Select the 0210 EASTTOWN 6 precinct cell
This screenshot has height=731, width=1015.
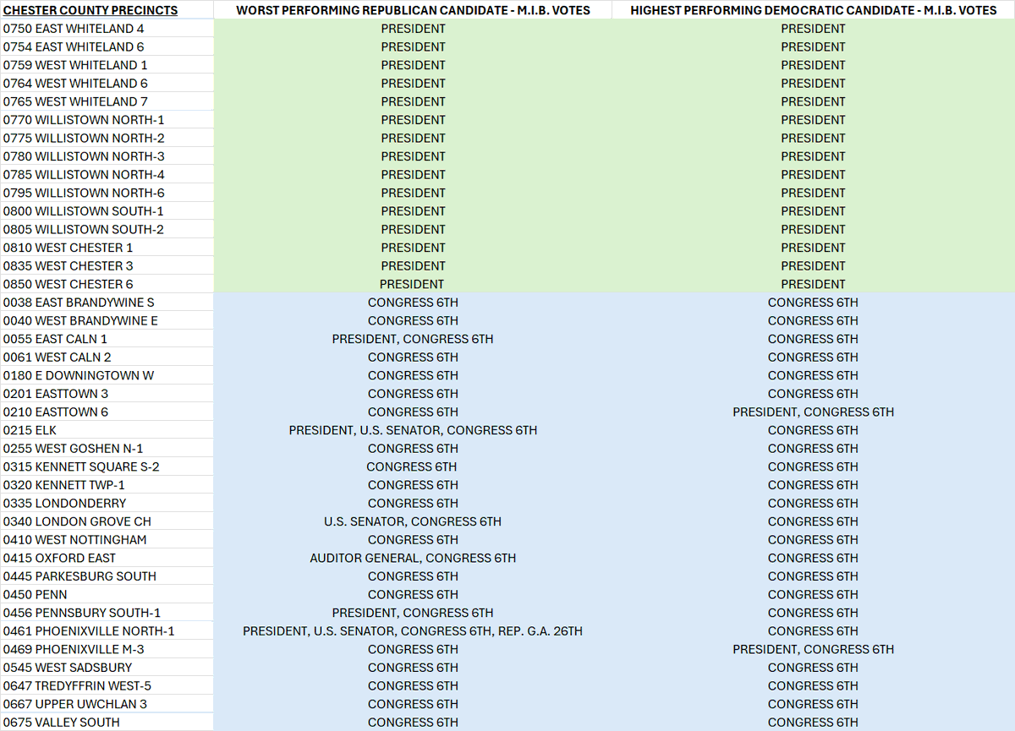click(107, 412)
